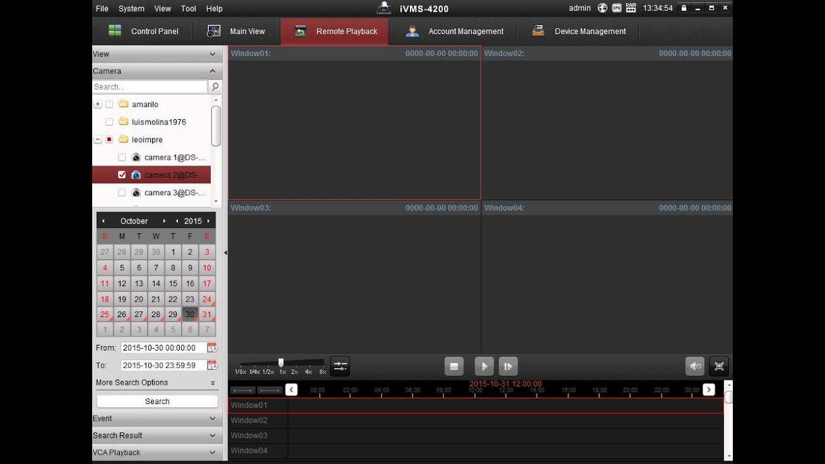Go to previous month in calendar

point(103,221)
